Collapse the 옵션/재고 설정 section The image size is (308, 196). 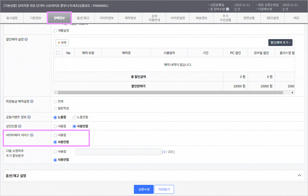(x=299, y=175)
